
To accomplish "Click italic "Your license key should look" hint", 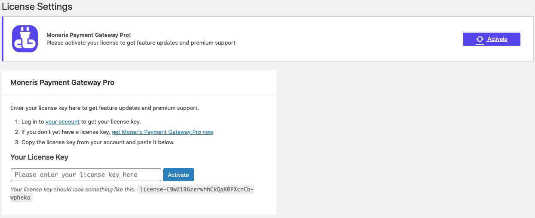I will coord(73,189).
